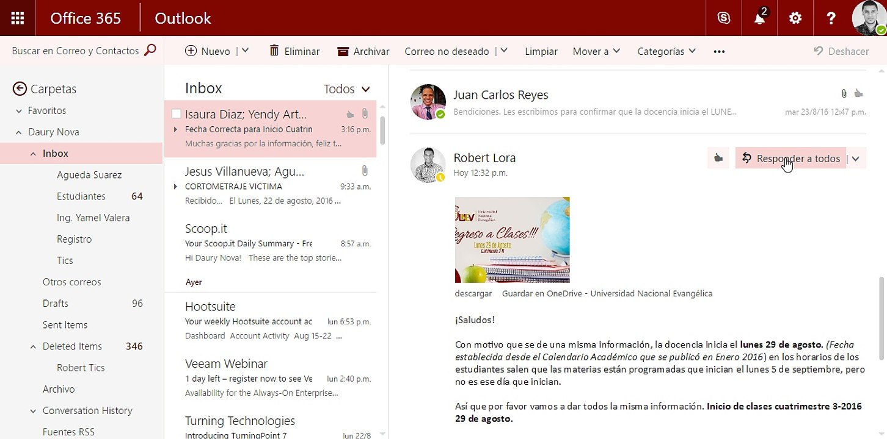
Task: Click in the Buscar en Correo y Contactos field
Action: point(75,51)
